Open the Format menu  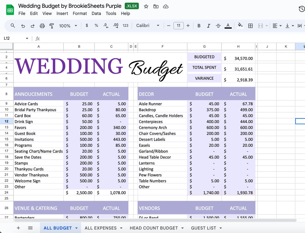click(80, 13)
